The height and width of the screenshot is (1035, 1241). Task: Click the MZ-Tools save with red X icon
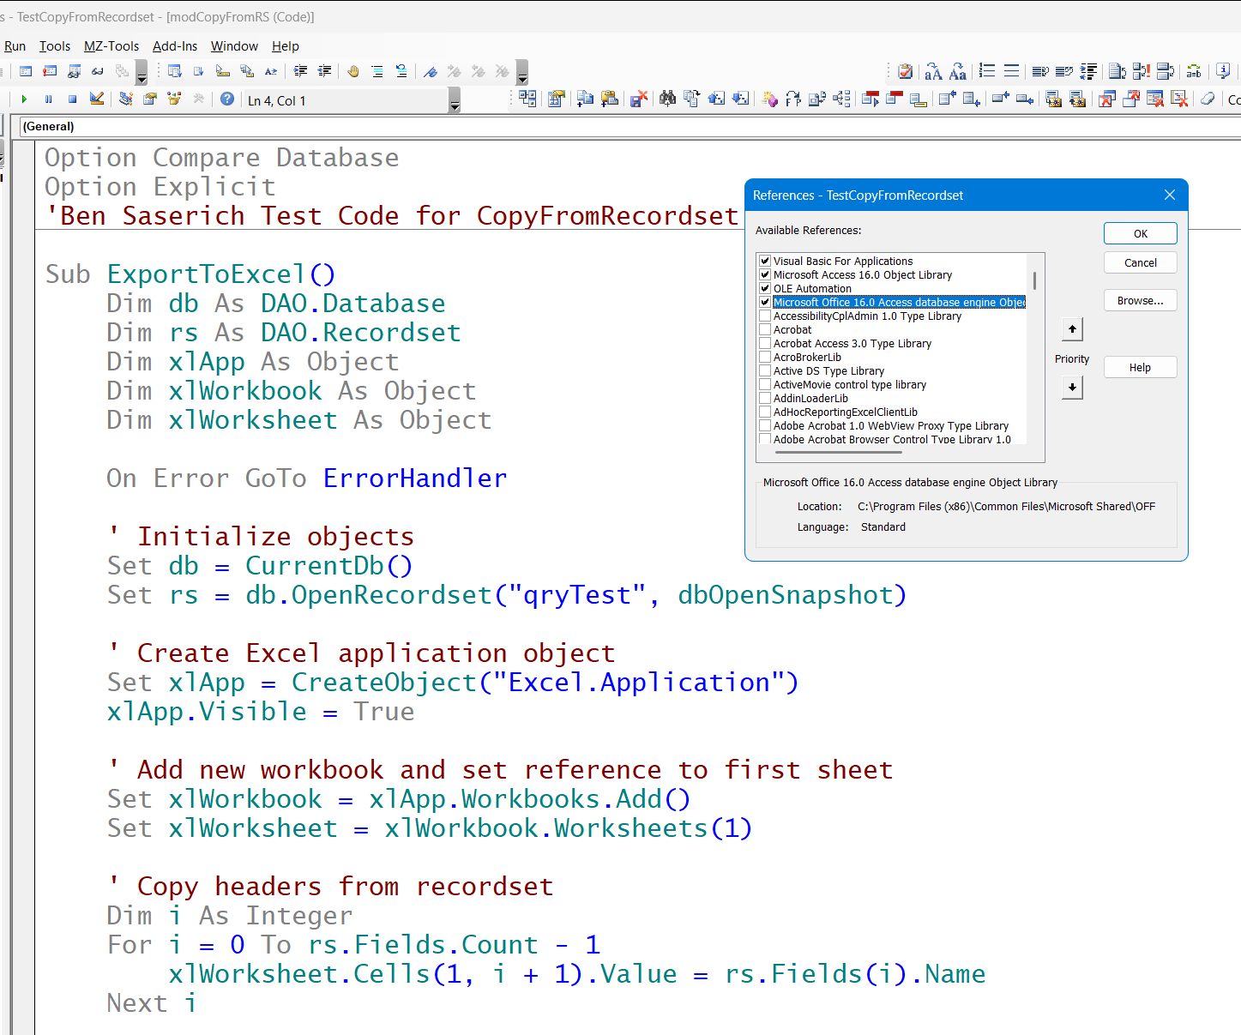[639, 99]
